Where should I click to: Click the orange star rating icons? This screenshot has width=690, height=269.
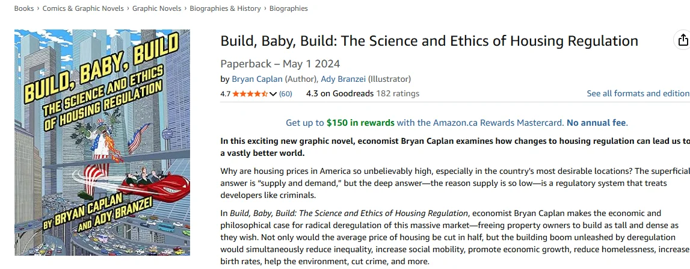pos(250,94)
